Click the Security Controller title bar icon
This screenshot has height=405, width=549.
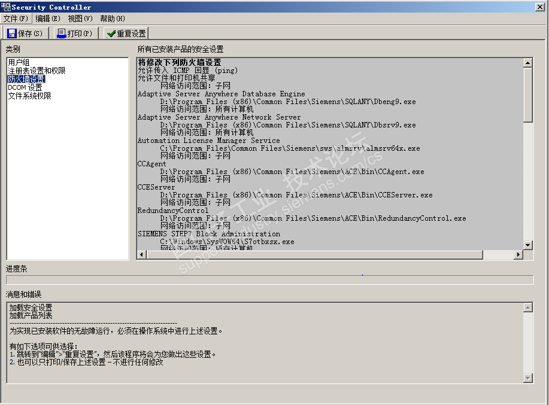[x=5, y=7]
